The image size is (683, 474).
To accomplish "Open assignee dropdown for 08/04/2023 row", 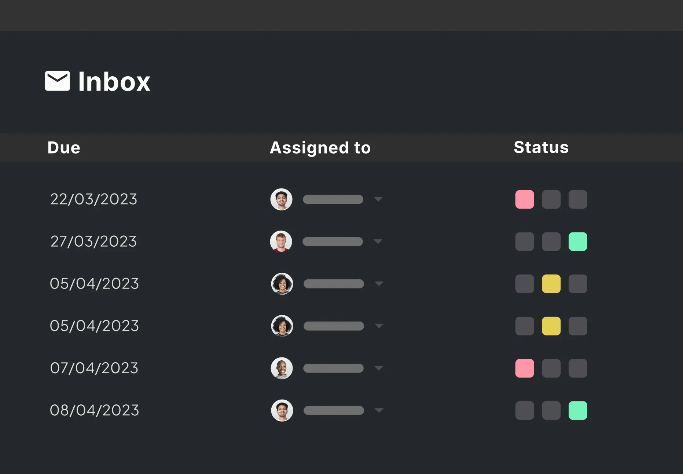I will click(x=379, y=410).
